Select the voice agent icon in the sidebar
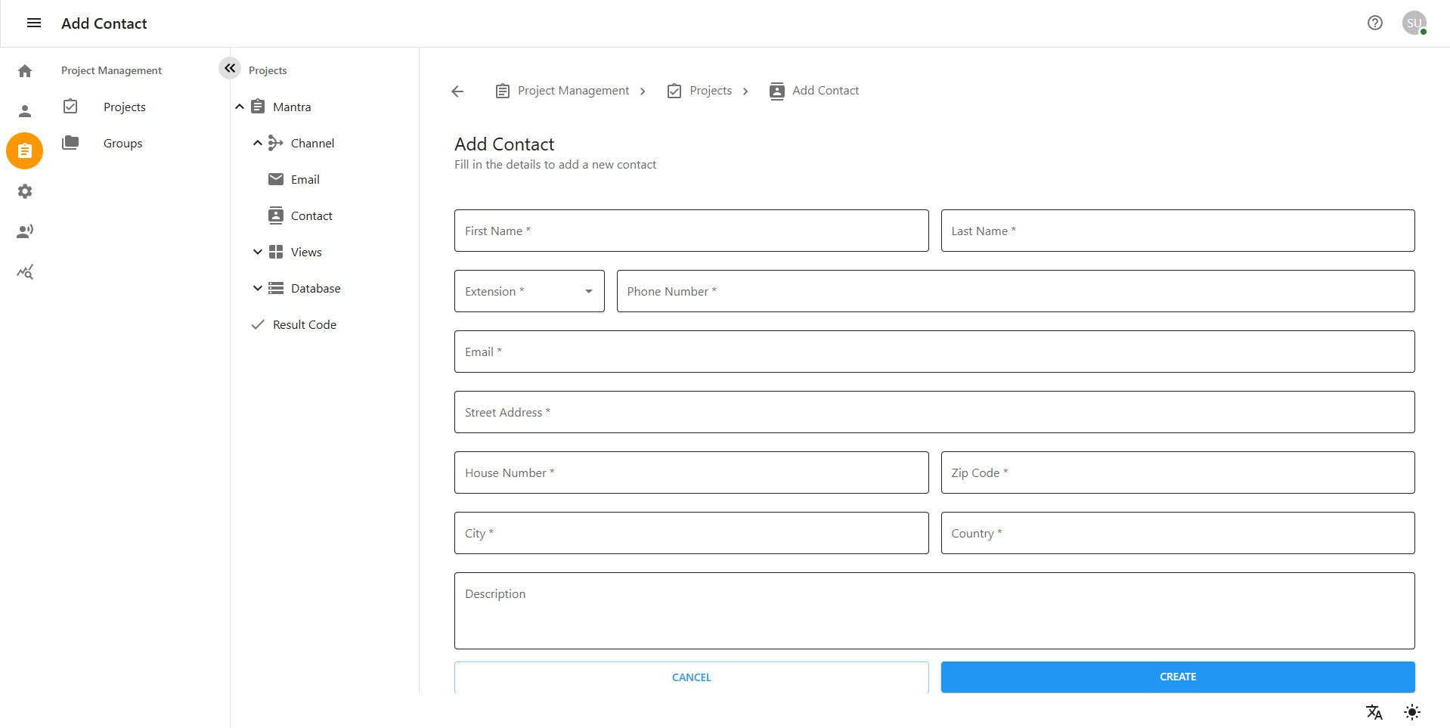The image size is (1450, 728). 25,231
